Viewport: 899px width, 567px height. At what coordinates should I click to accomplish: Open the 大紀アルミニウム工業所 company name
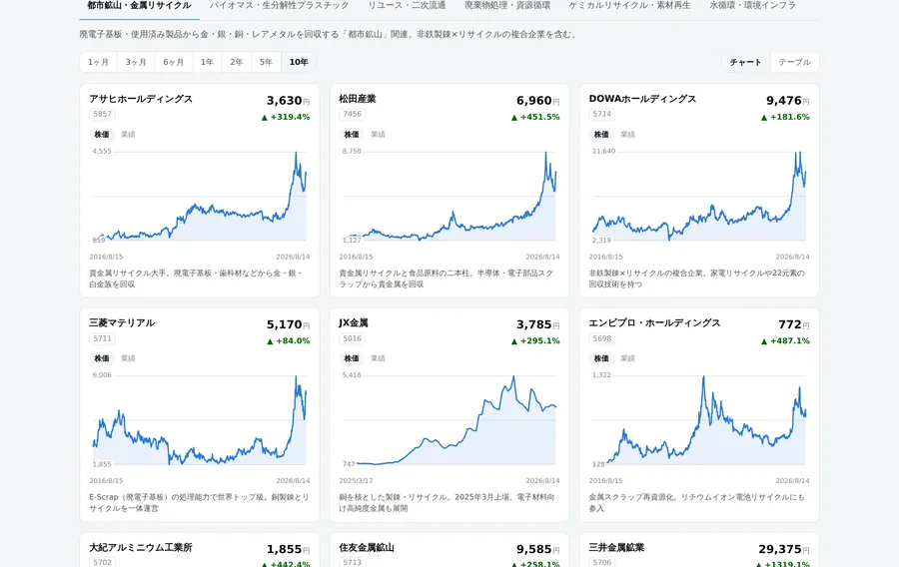click(x=141, y=547)
